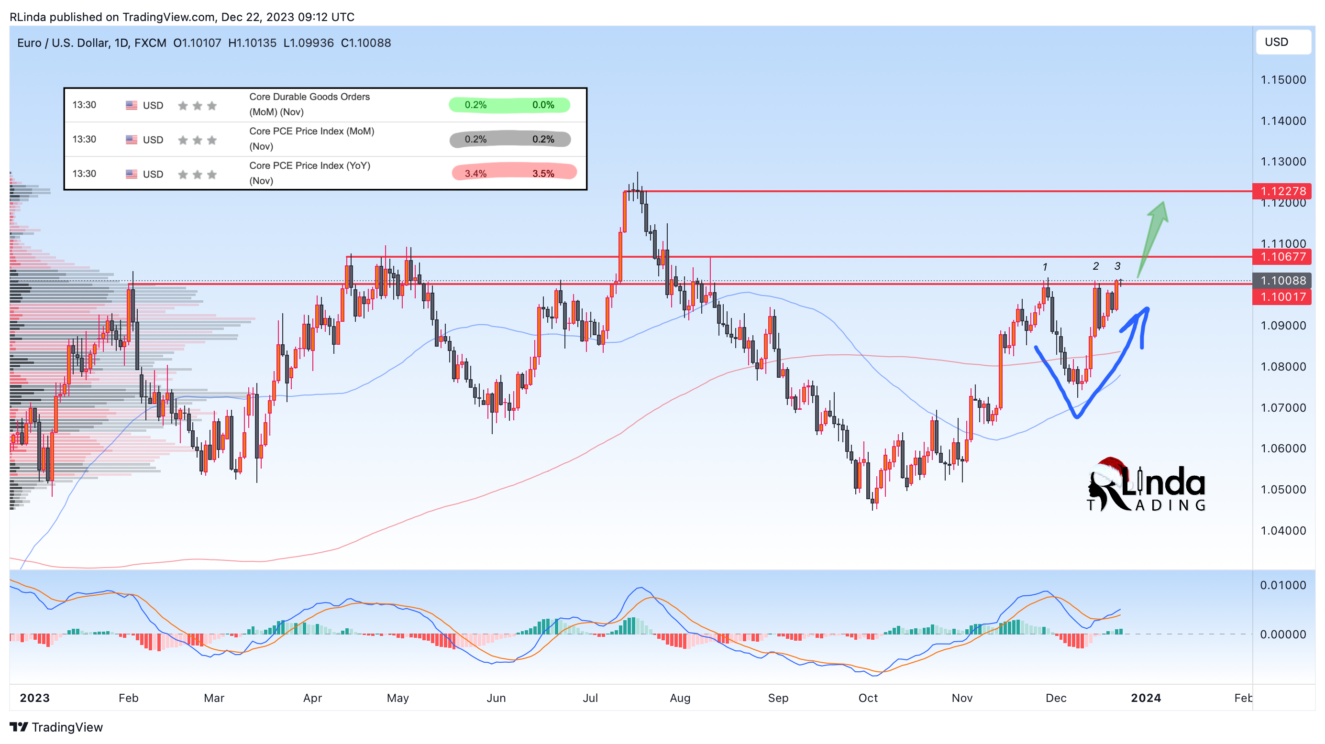This screenshot has width=1325, height=744.
Task: Click the 13:30 time in PCE YoY row
Action: [84, 174]
